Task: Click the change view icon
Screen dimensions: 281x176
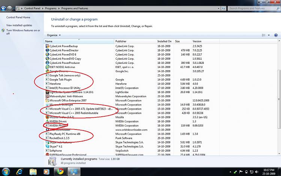Action: point(264,35)
